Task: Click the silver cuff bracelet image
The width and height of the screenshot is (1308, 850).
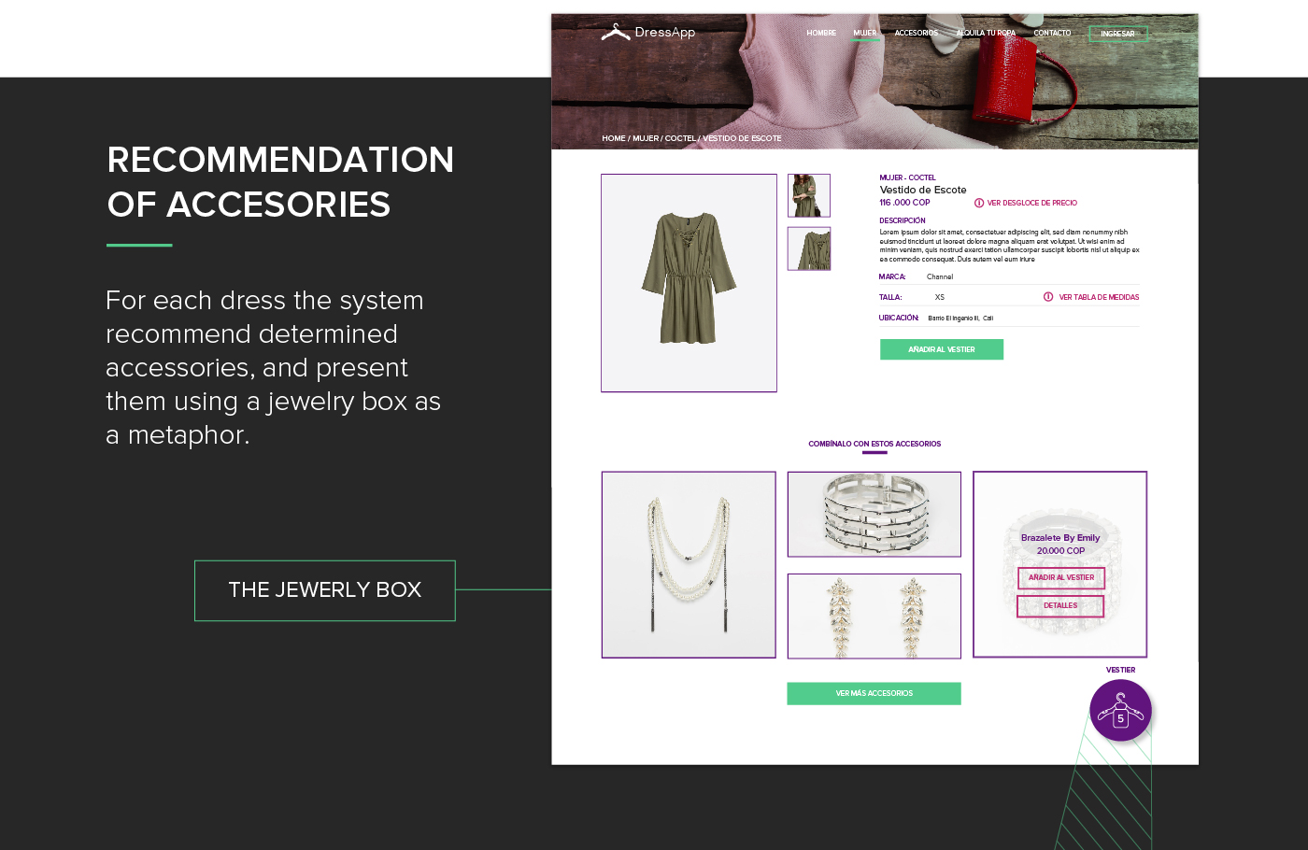Action: [x=874, y=514]
